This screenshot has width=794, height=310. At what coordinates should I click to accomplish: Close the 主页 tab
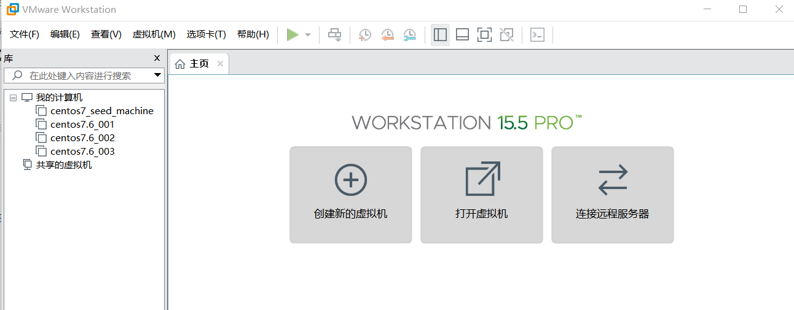click(220, 64)
